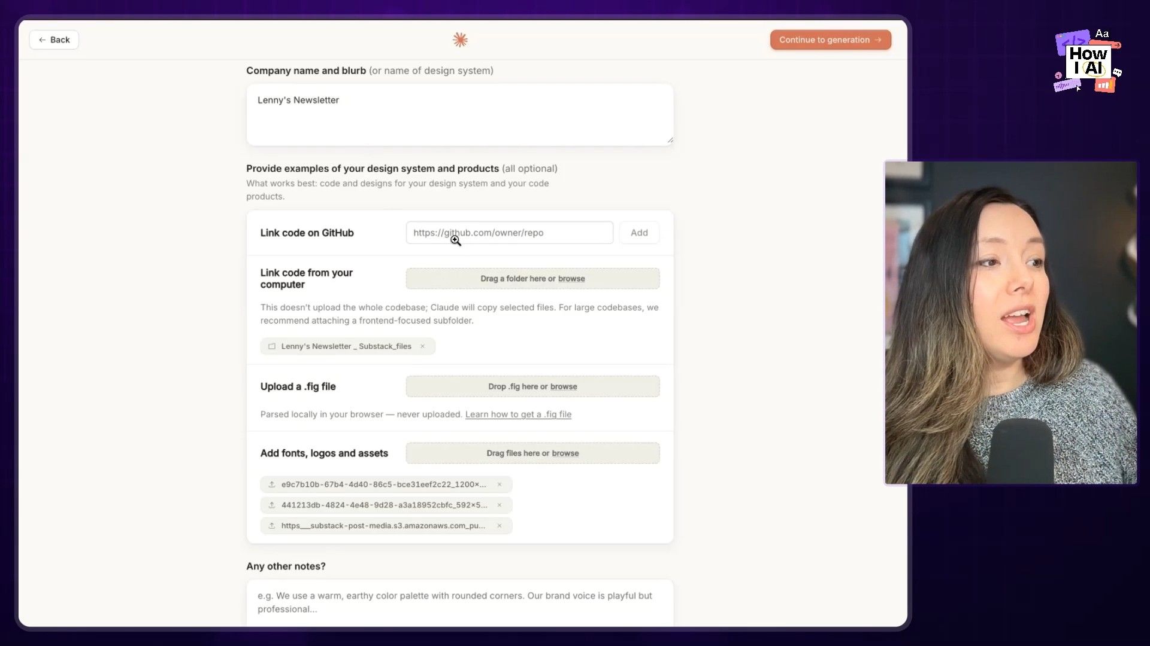Click 'Lenny's Newsletter _ Substack_files' chip text
Image resolution: width=1150 pixels, height=646 pixels.
click(346, 346)
